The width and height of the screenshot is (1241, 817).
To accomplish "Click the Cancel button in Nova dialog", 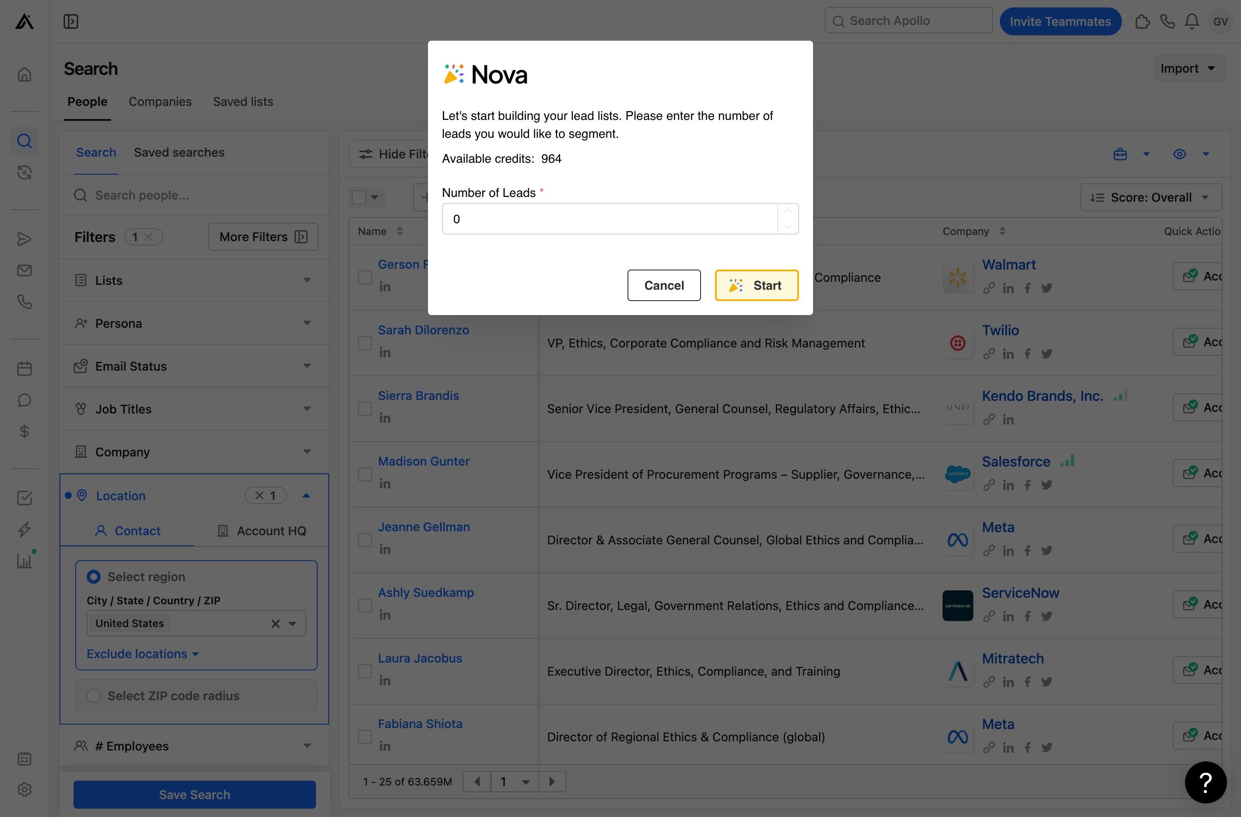I will (x=663, y=284).
